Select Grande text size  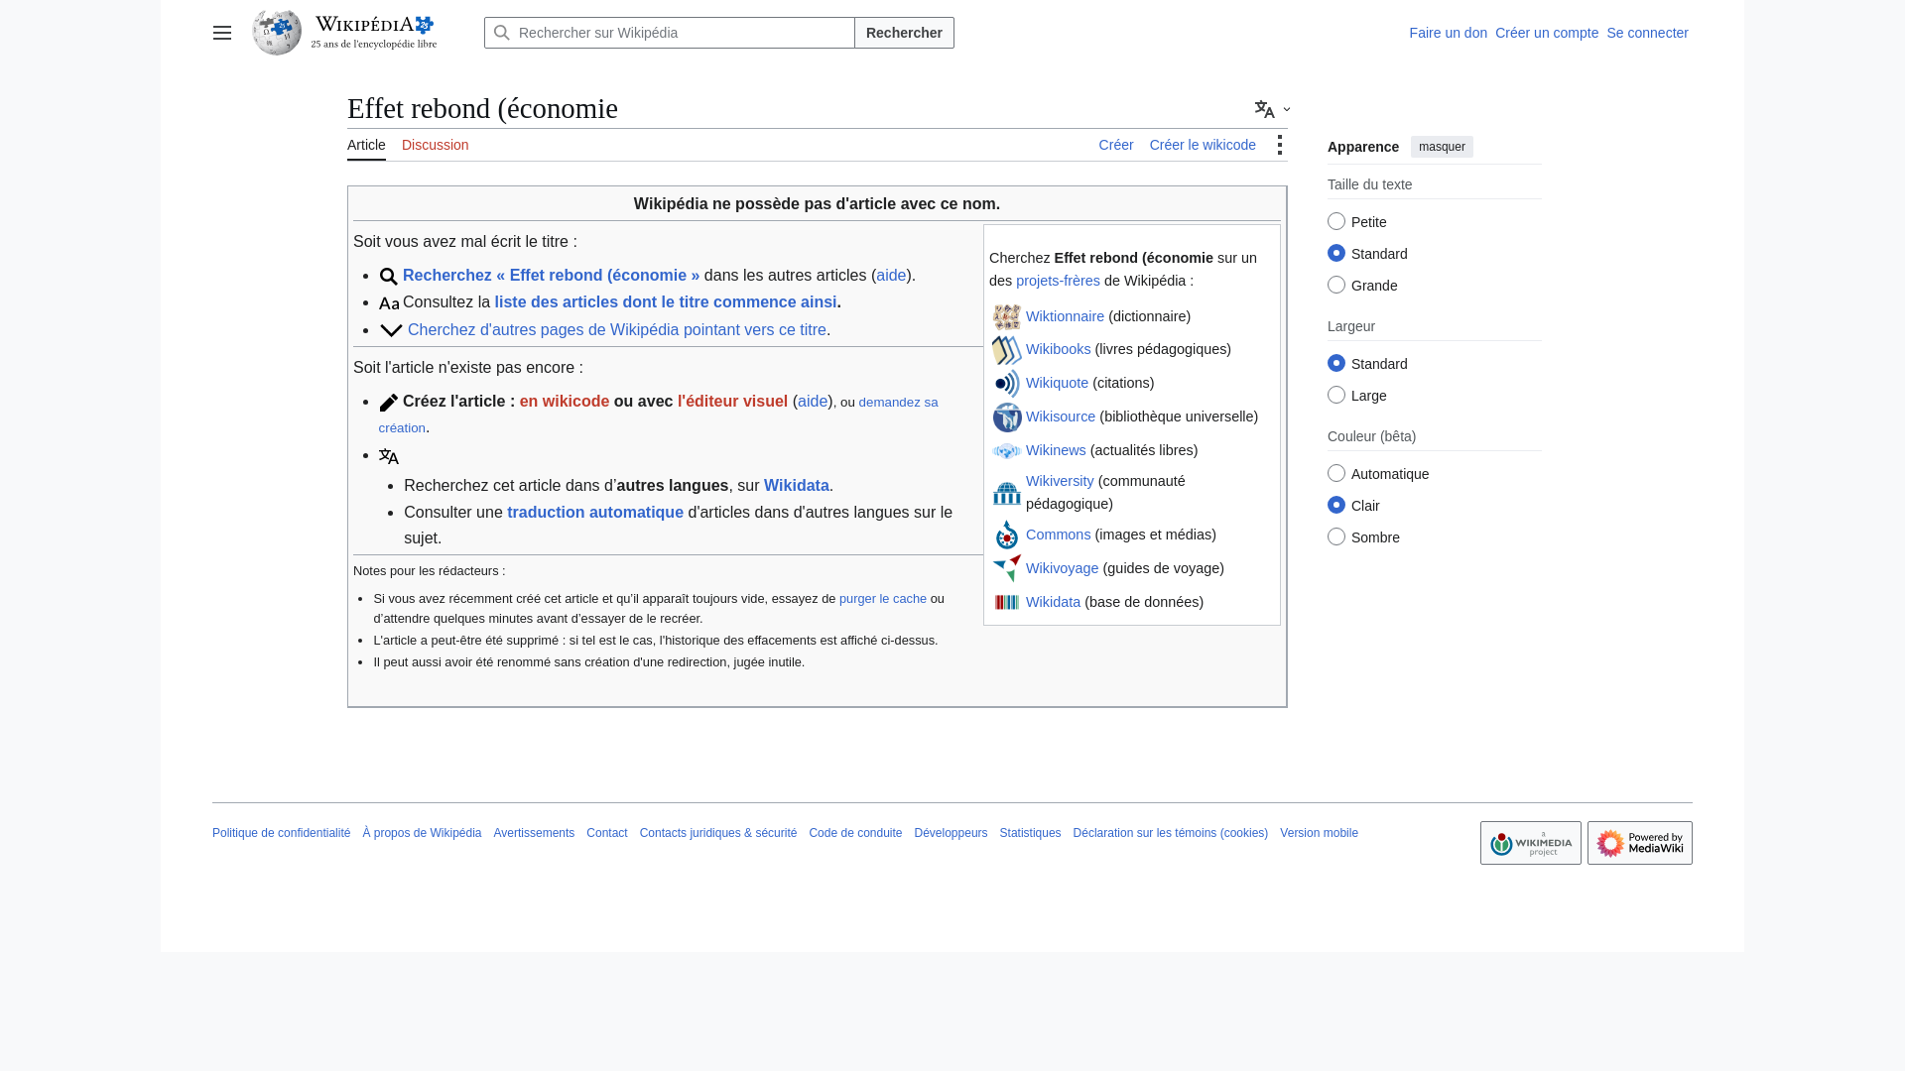[x=1336, y=285]
